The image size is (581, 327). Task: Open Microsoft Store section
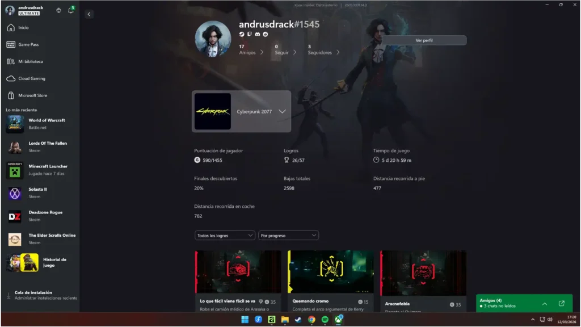[33, 95]
